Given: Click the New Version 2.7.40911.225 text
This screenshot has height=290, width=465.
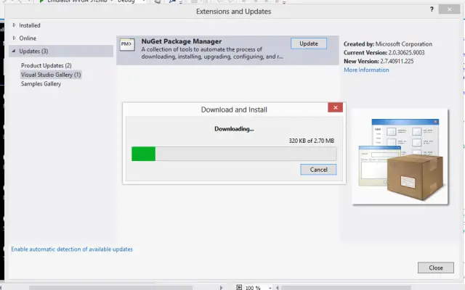Looking at the screenshot, I should coord(379,61).
